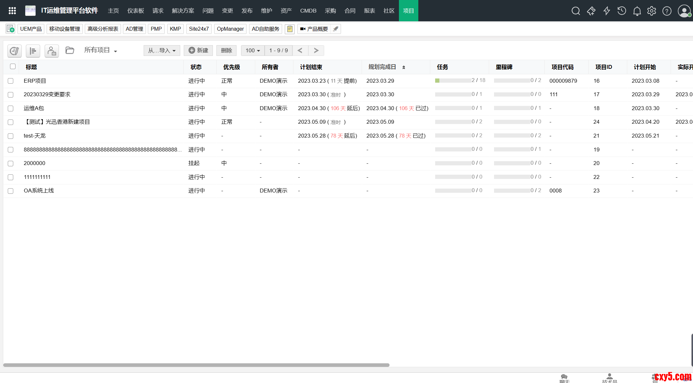Open the app launcher grid icon
The image size is (693, 383).
(x=12, y=11)
